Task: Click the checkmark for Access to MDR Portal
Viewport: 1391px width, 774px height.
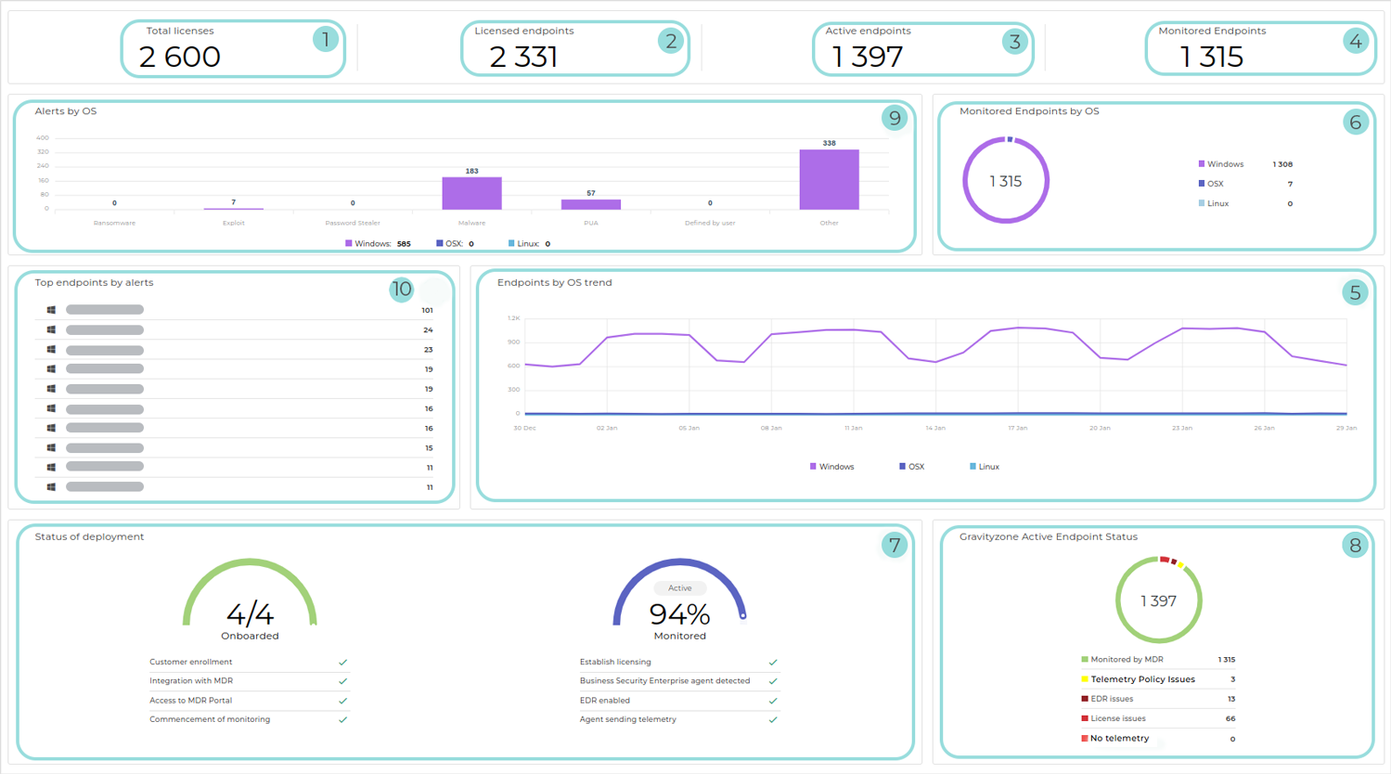Action: (x=342, y=701)
